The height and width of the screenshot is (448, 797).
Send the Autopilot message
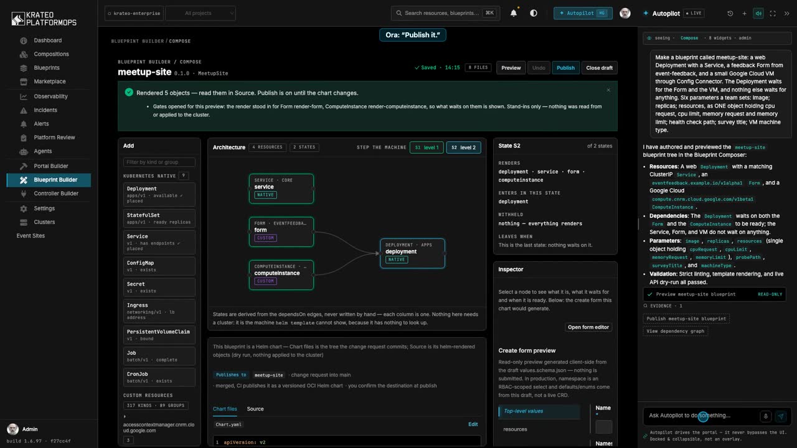(781, 416)
